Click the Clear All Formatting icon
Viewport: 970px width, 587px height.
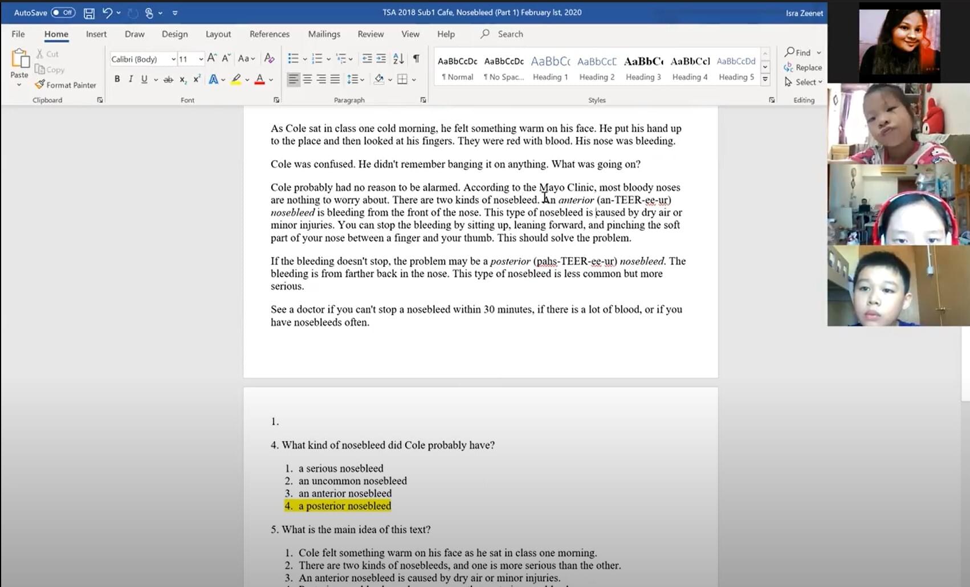click(270, 58)
